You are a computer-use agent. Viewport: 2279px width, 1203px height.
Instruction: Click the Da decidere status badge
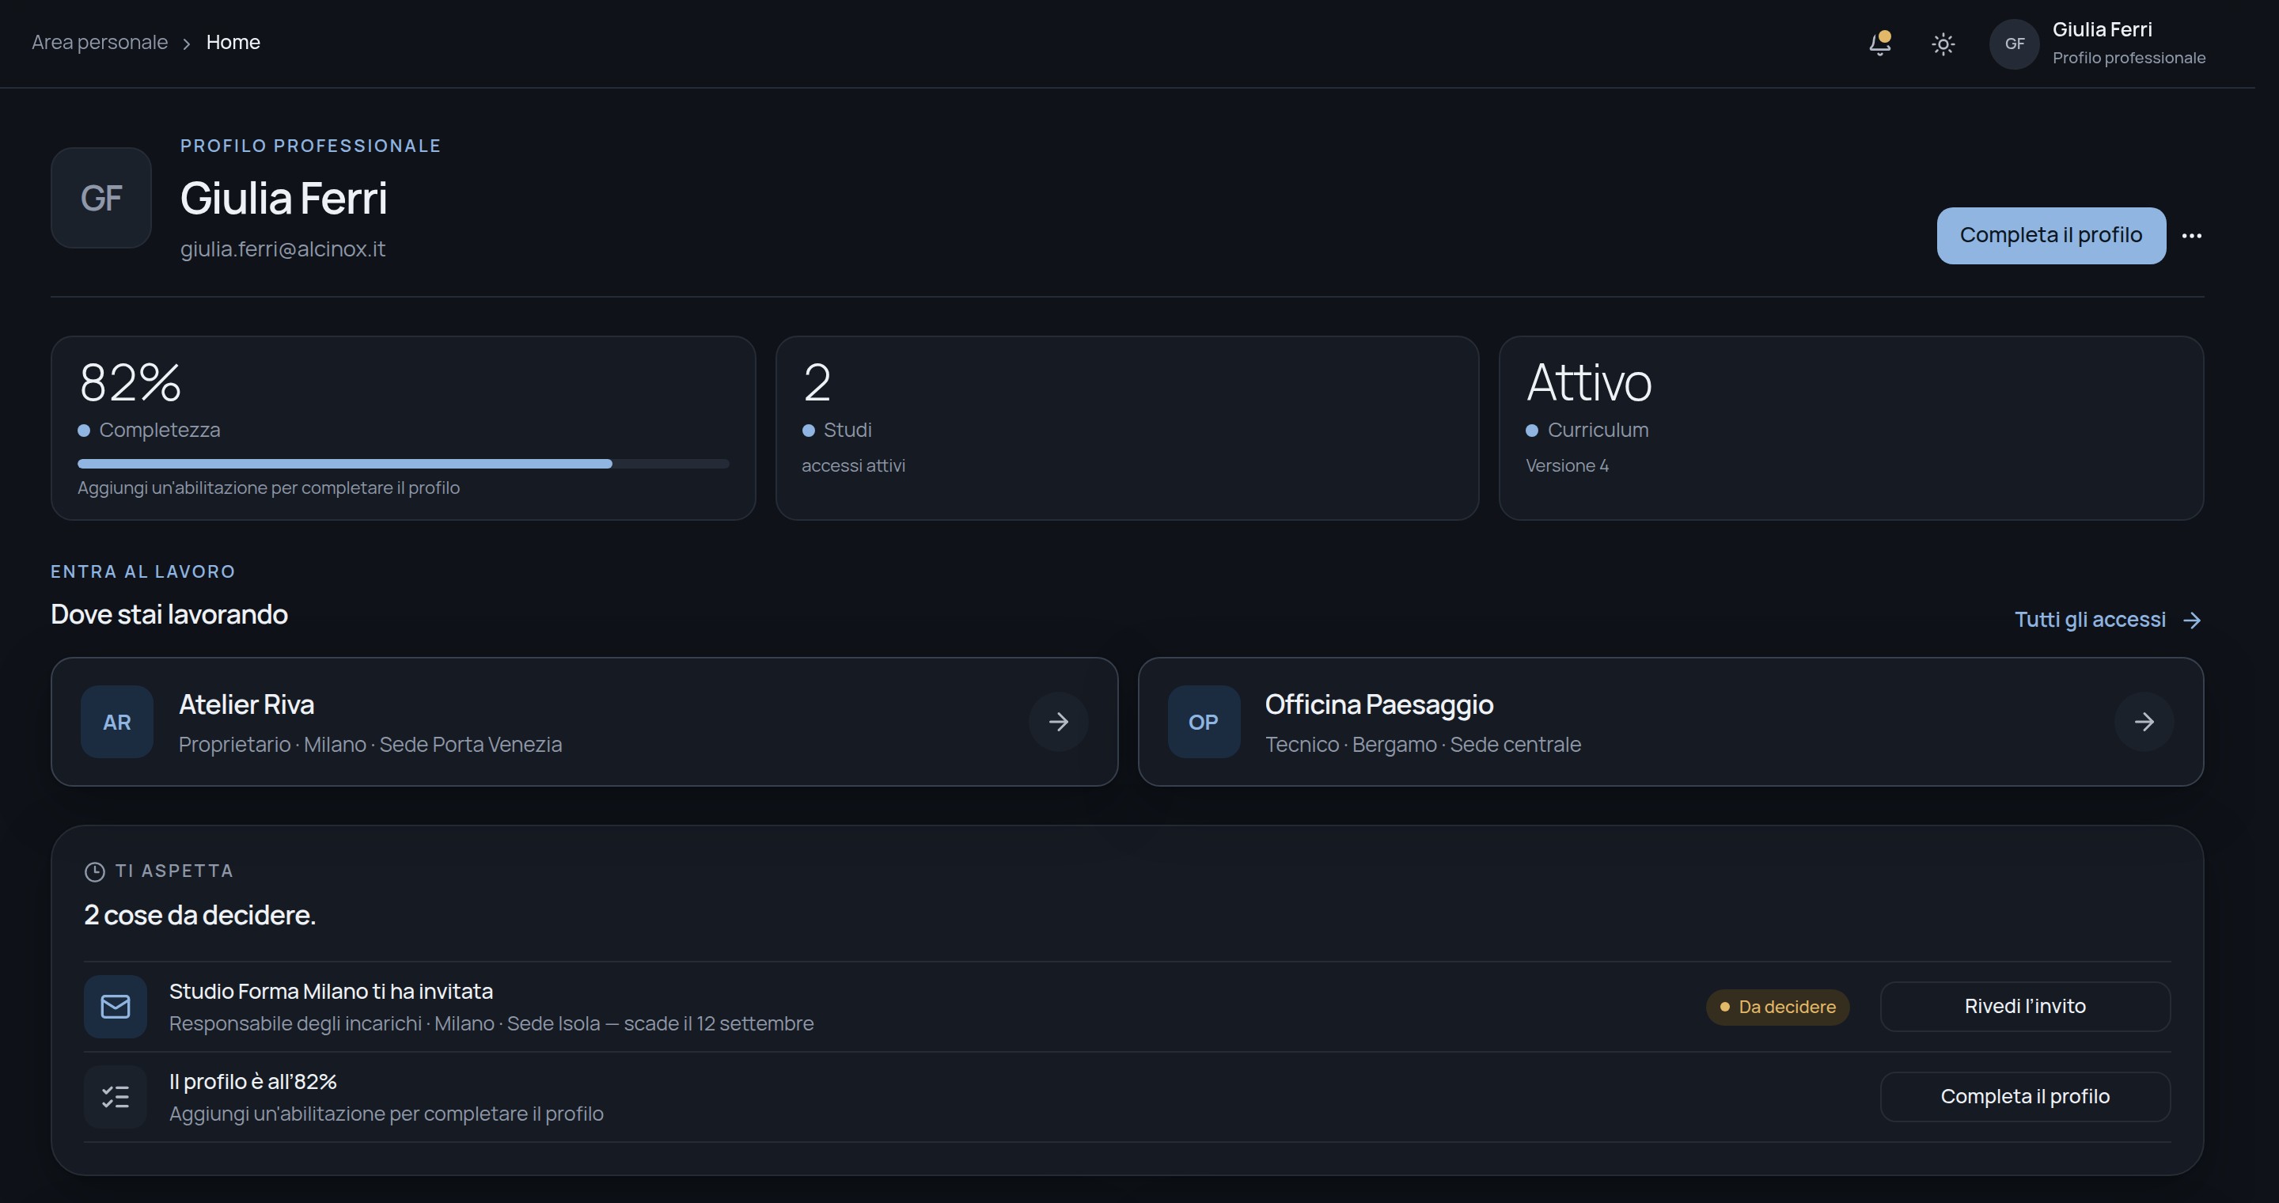click(1777, 1007)
